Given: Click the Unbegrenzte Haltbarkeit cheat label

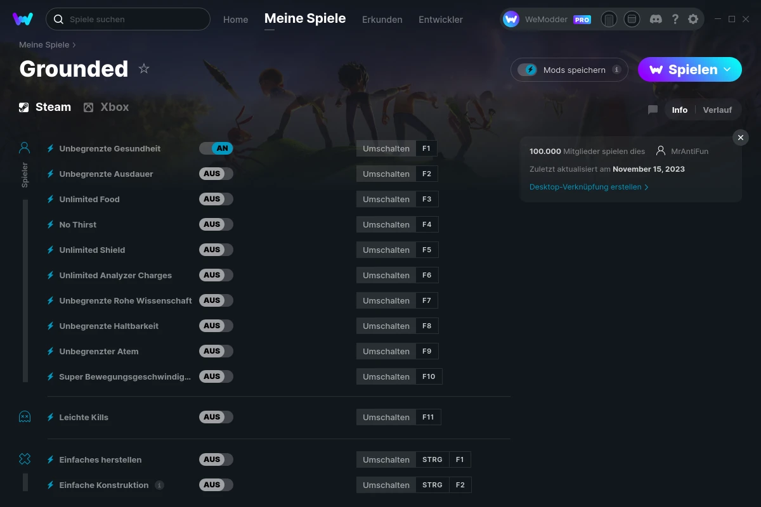Looking at the screenshot, I should pyautogui.click(x=109, y=326).
